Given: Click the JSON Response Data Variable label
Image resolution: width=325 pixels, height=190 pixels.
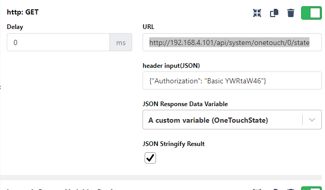Looking at the screenshot, I should pyautogui.click(x=185, y=104).
